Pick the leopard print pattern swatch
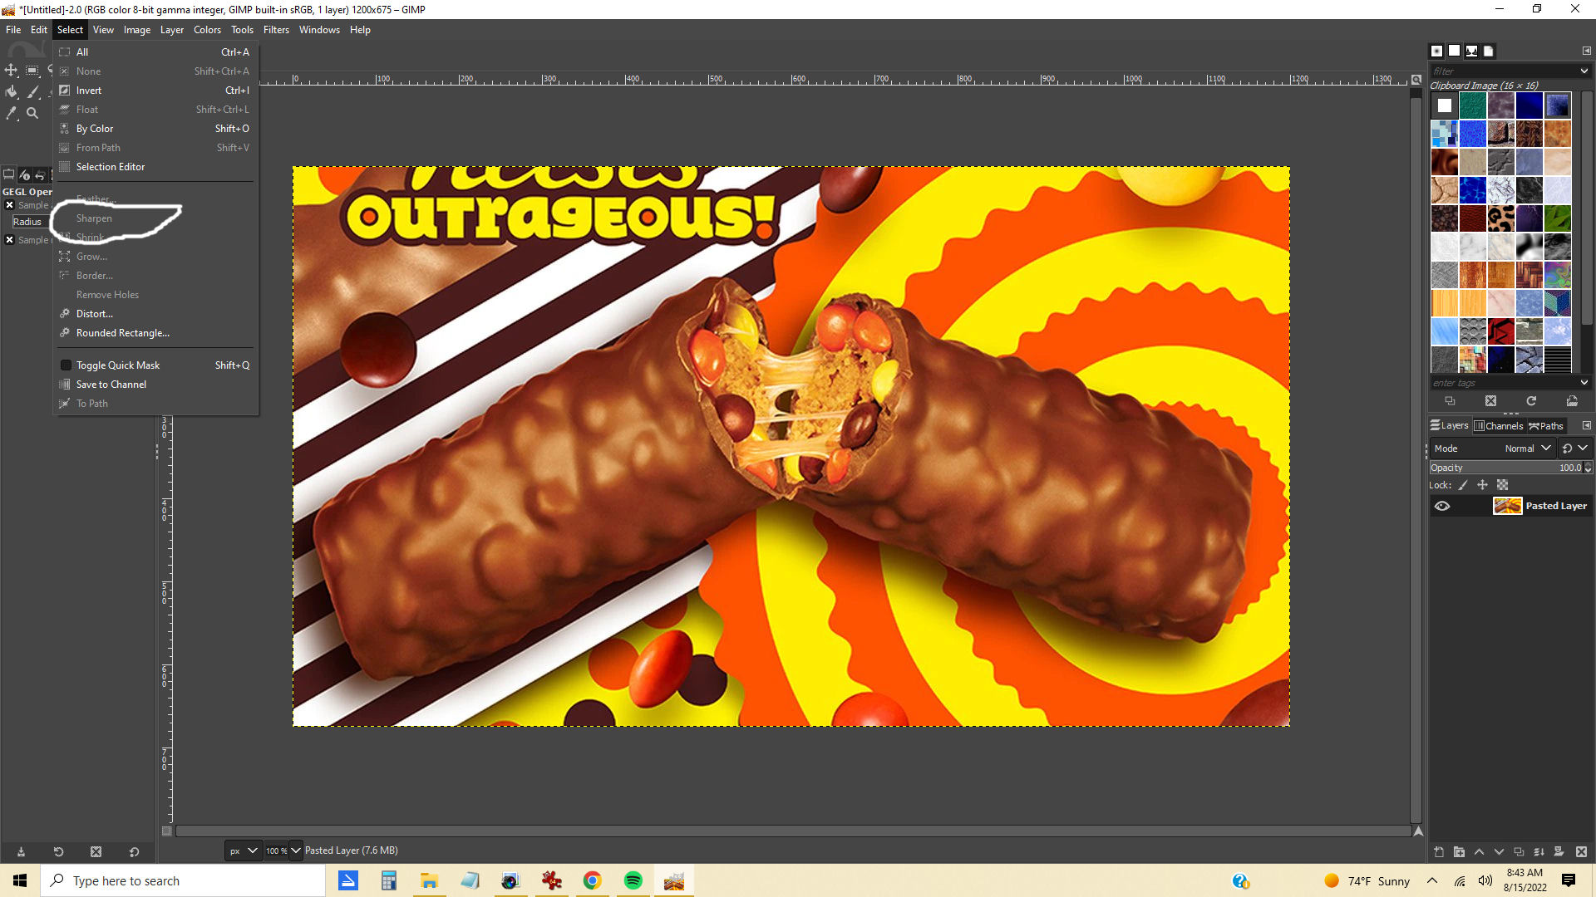 click(1500, 218)
